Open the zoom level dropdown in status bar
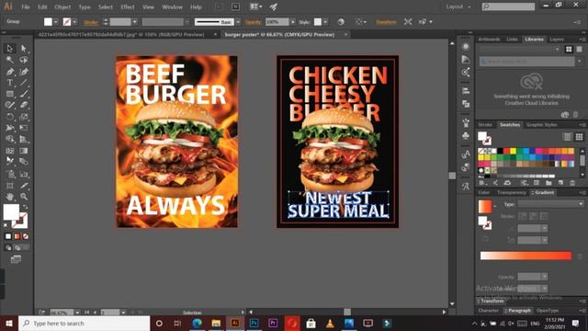This screenshot has width=588, height=331. tap(77, 313)
